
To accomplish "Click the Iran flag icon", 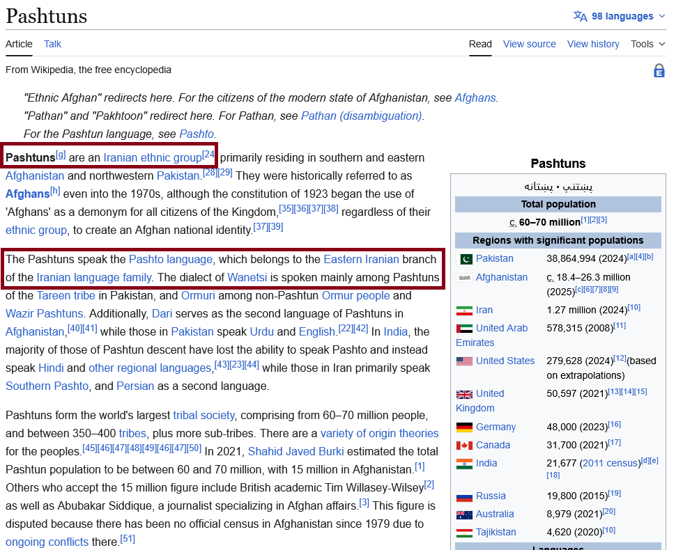I will [465, 311].
